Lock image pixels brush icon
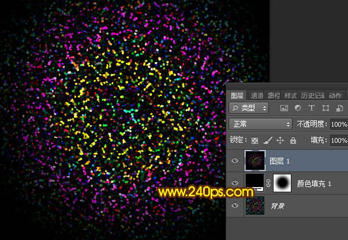This screenshot has width=348, height=240. tap(268, 140)
